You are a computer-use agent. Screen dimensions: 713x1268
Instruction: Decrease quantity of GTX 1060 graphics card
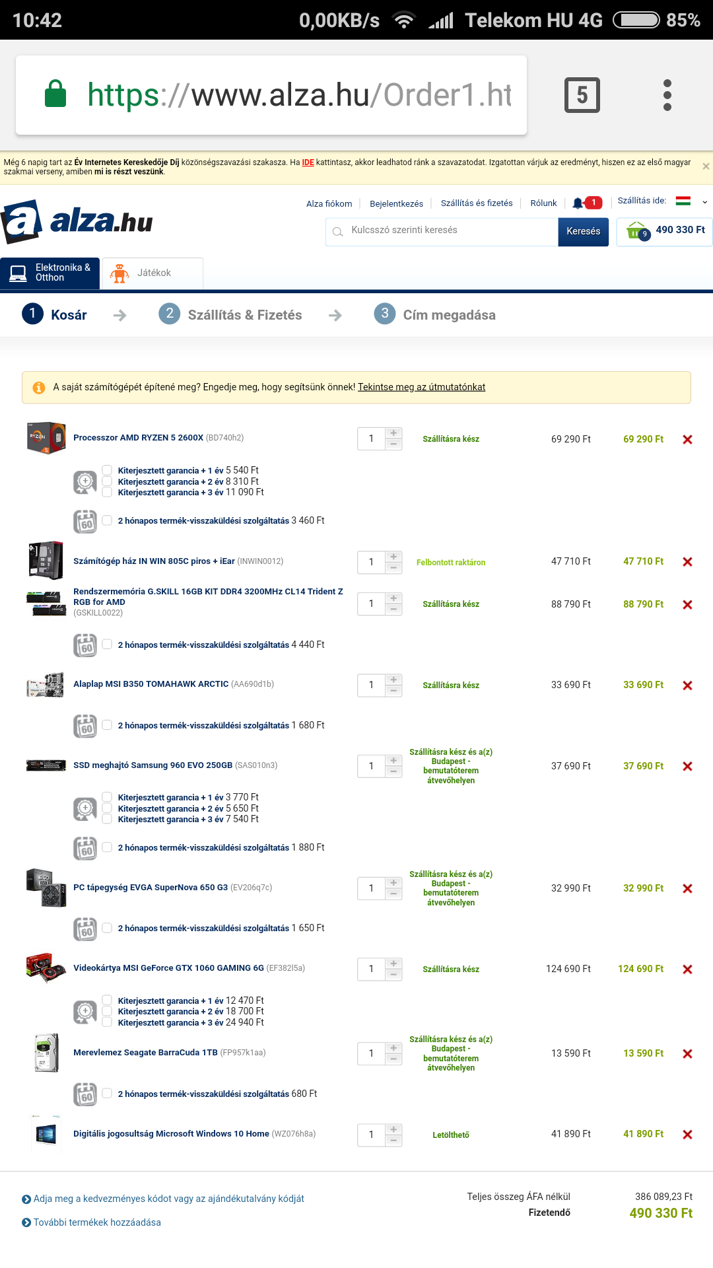(x=393, y=975)
